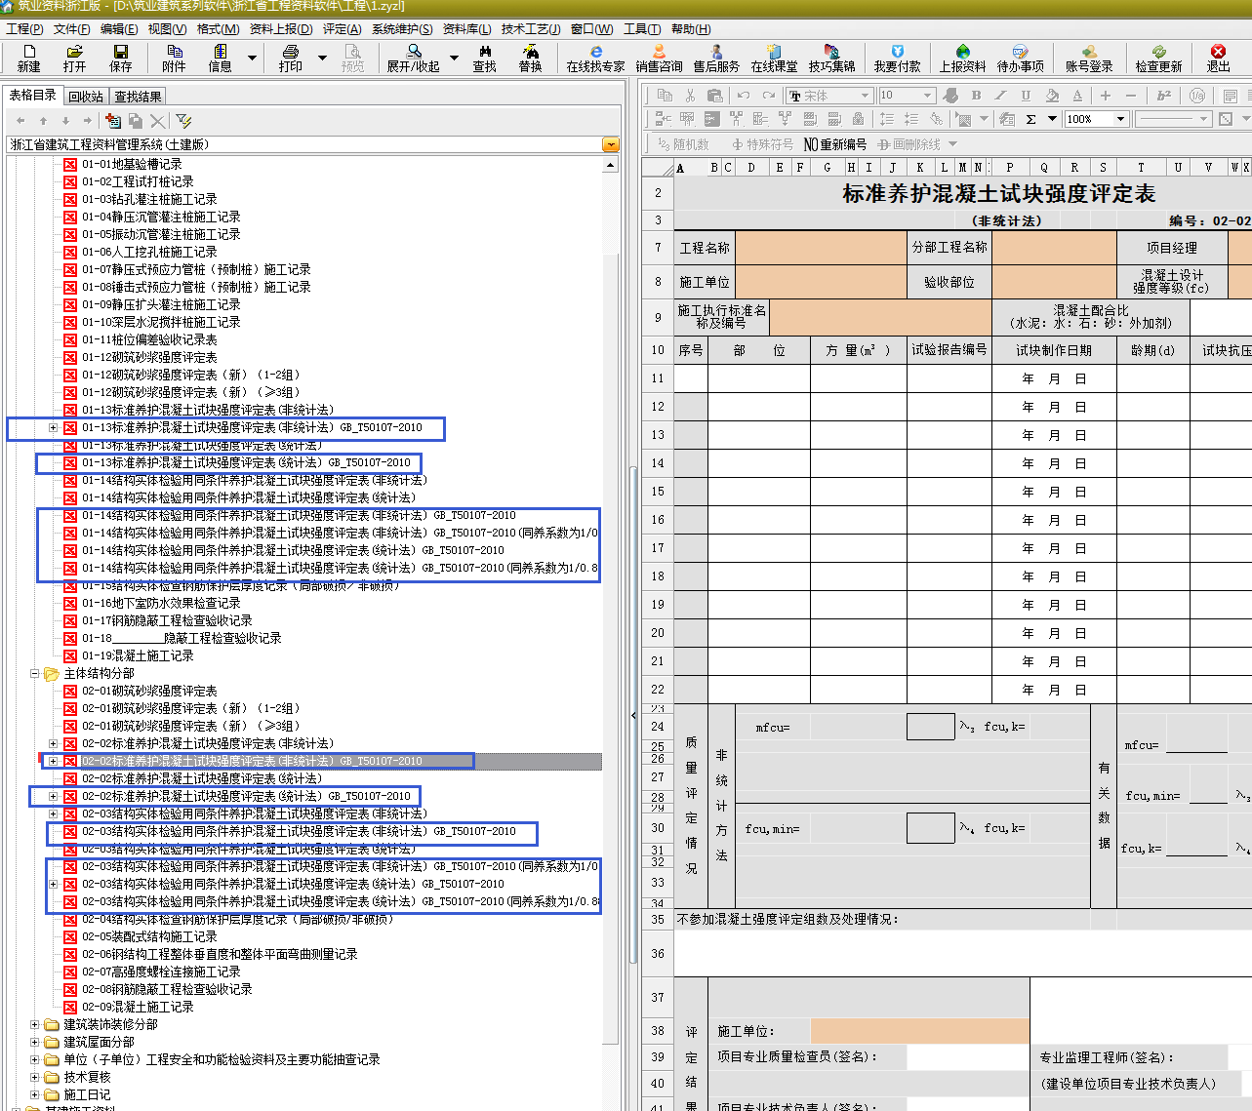Image resolution: width=1252 pixels, height=1111 pixels.
Task: Click the 随机数 button
Action: (x=683, y=144)
